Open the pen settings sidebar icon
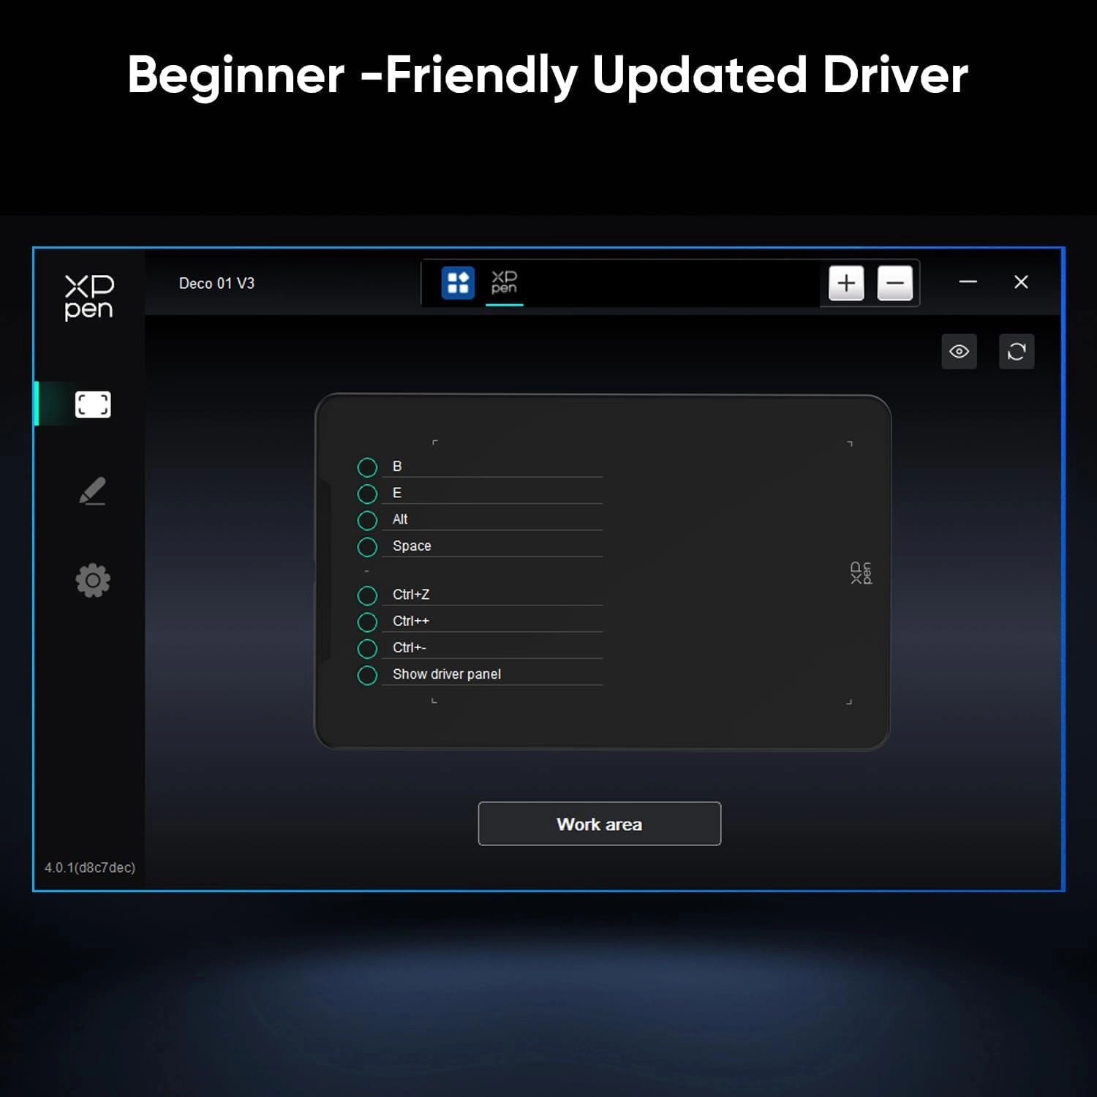 pos(93,491)
